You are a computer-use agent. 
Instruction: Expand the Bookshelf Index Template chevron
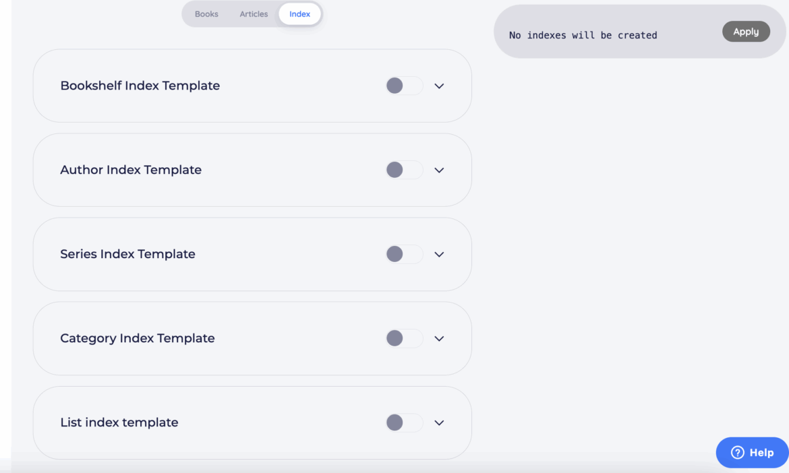(x=439, y=86)
